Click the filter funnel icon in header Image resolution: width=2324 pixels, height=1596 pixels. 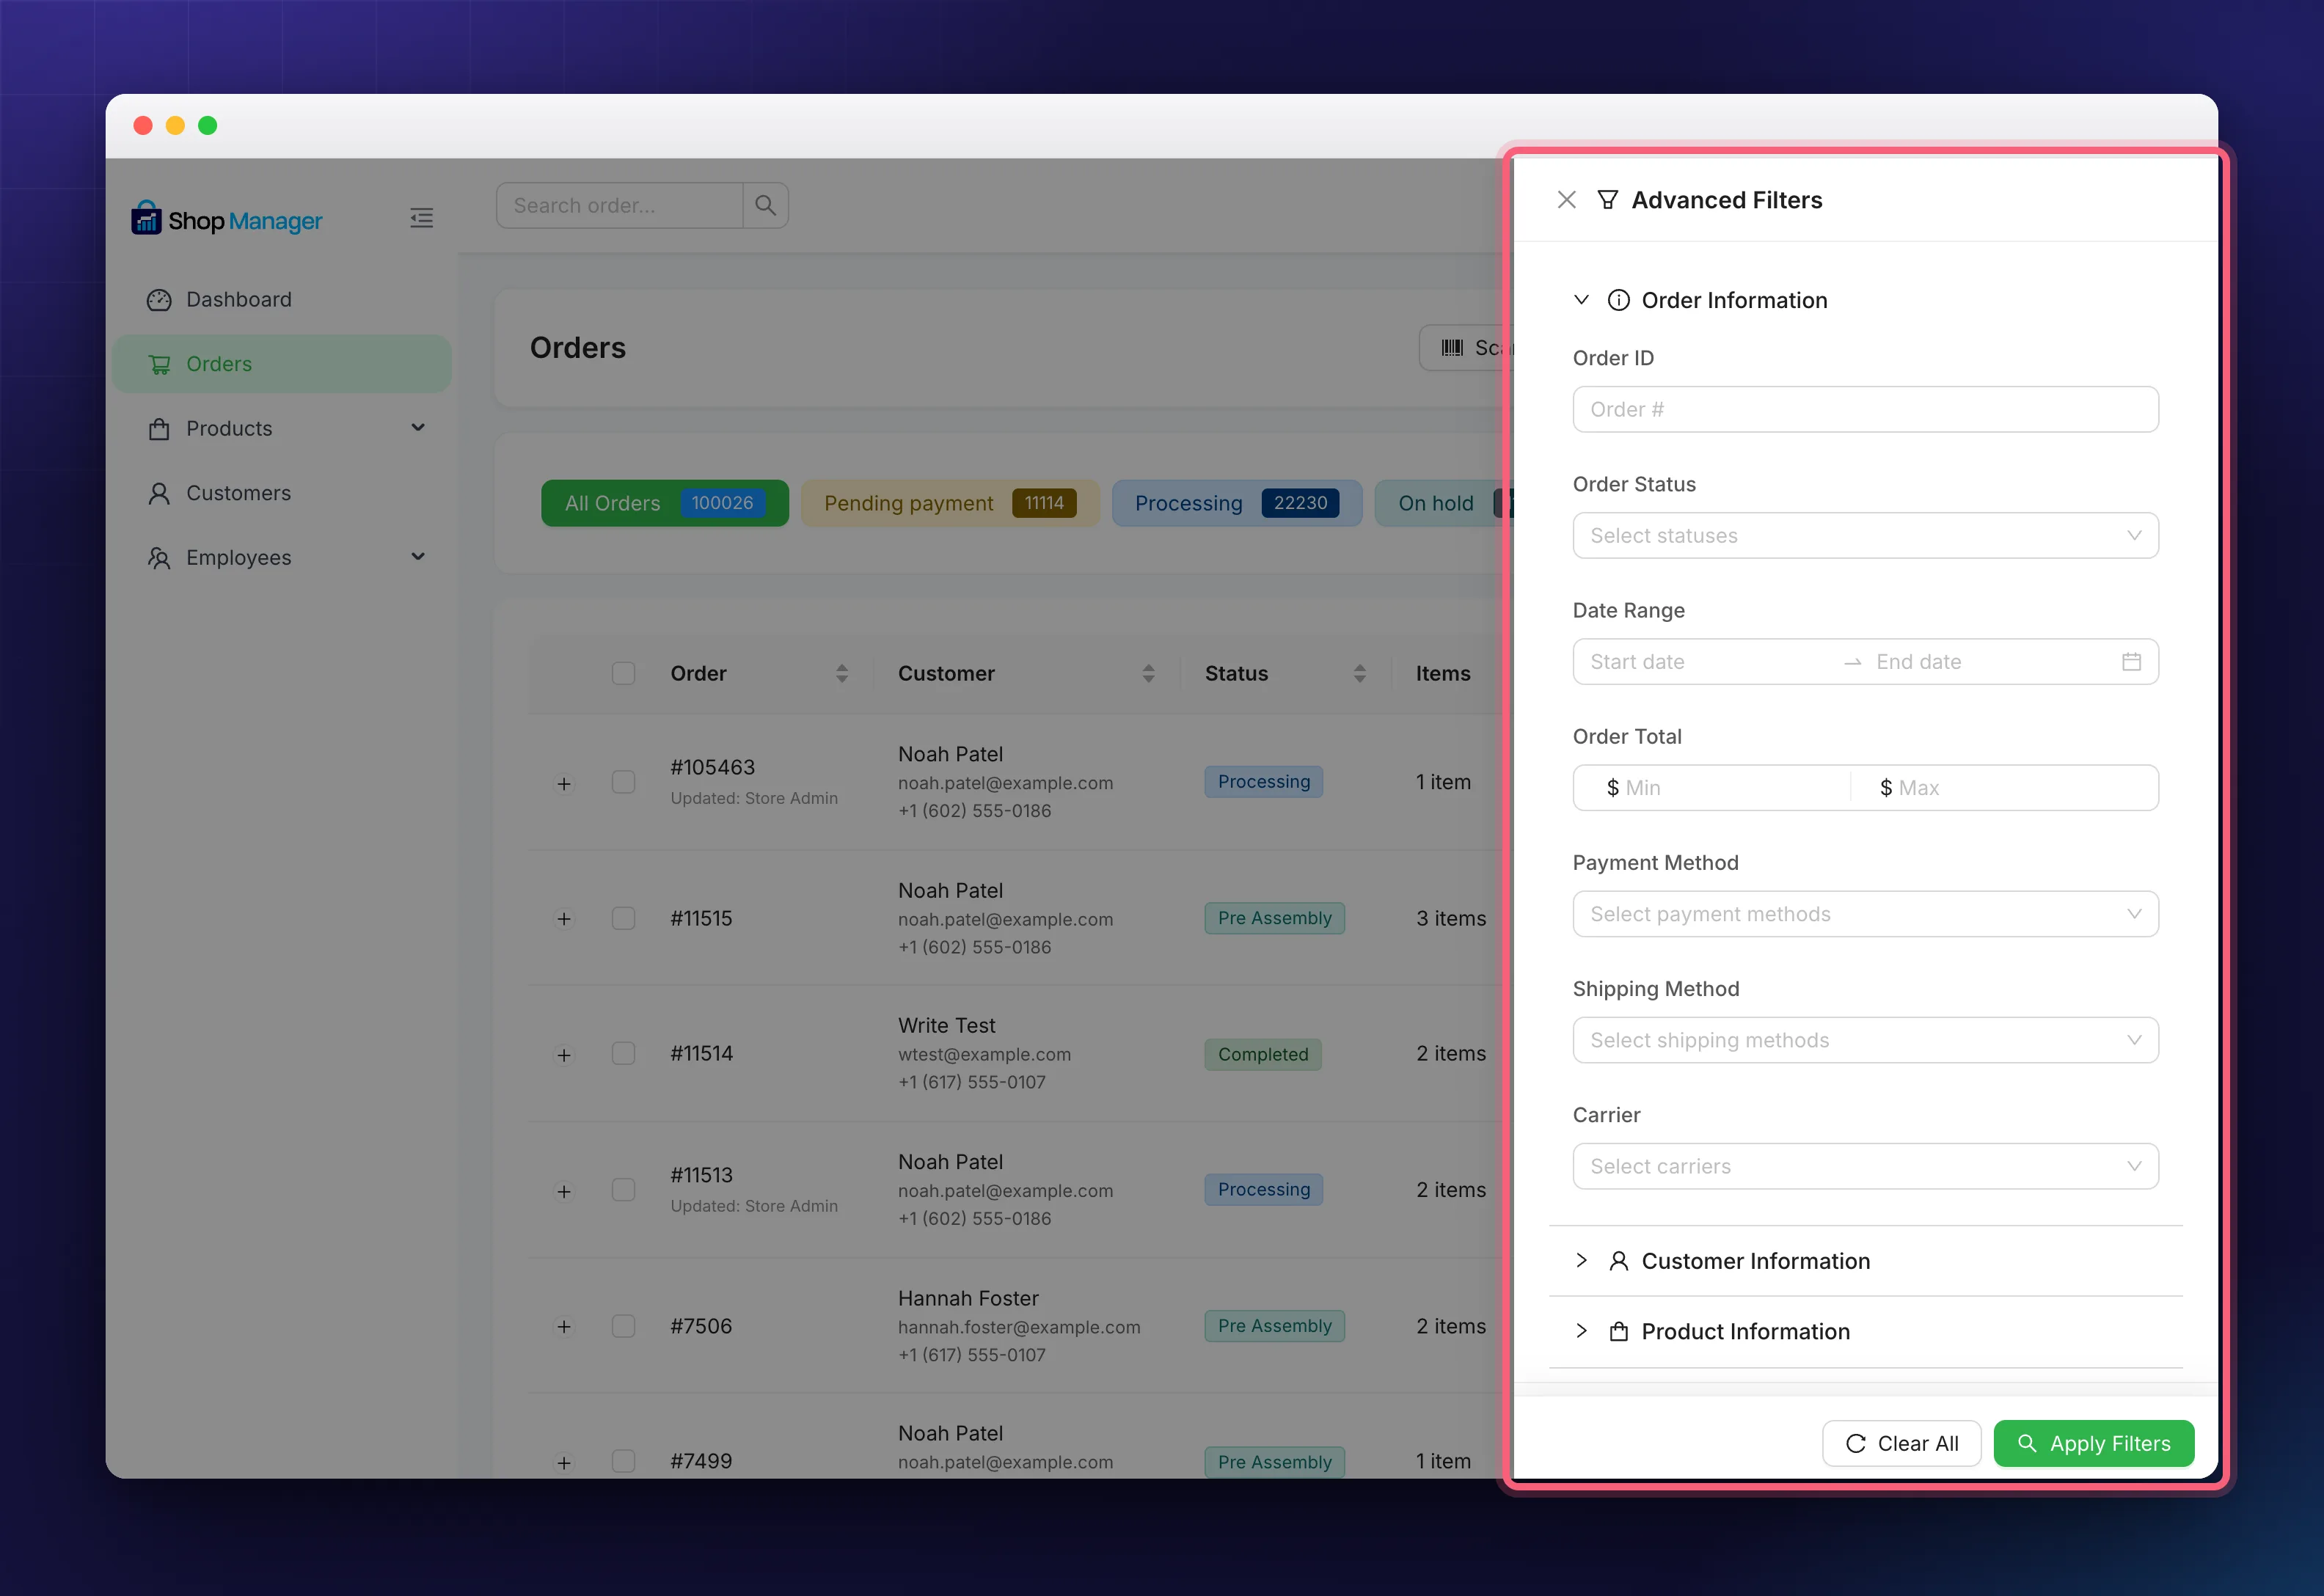click(1607, 200)
